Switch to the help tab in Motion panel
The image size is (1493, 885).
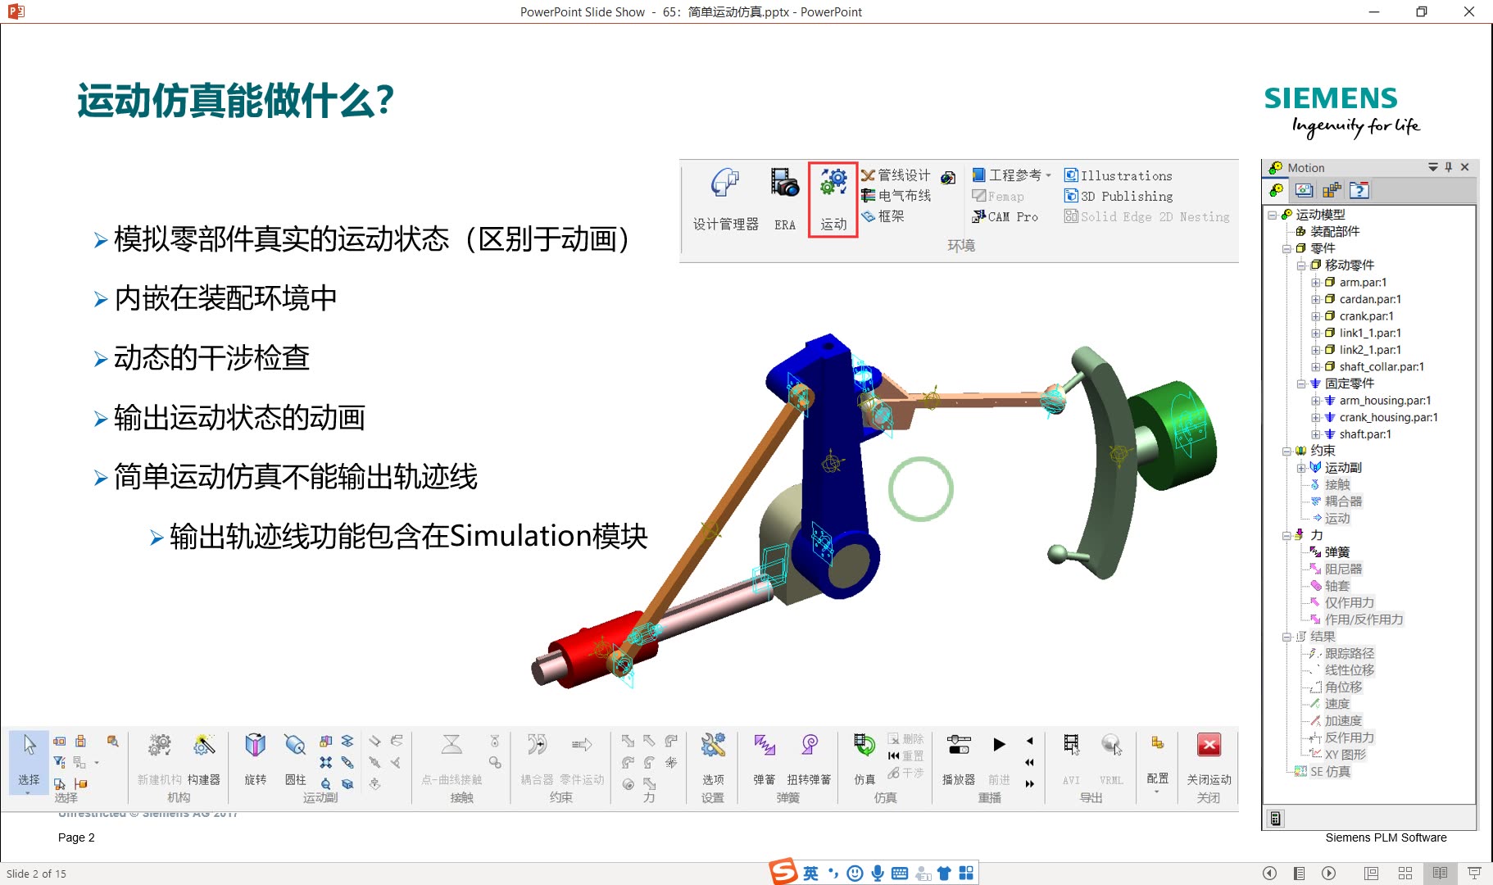[1360, 190]
